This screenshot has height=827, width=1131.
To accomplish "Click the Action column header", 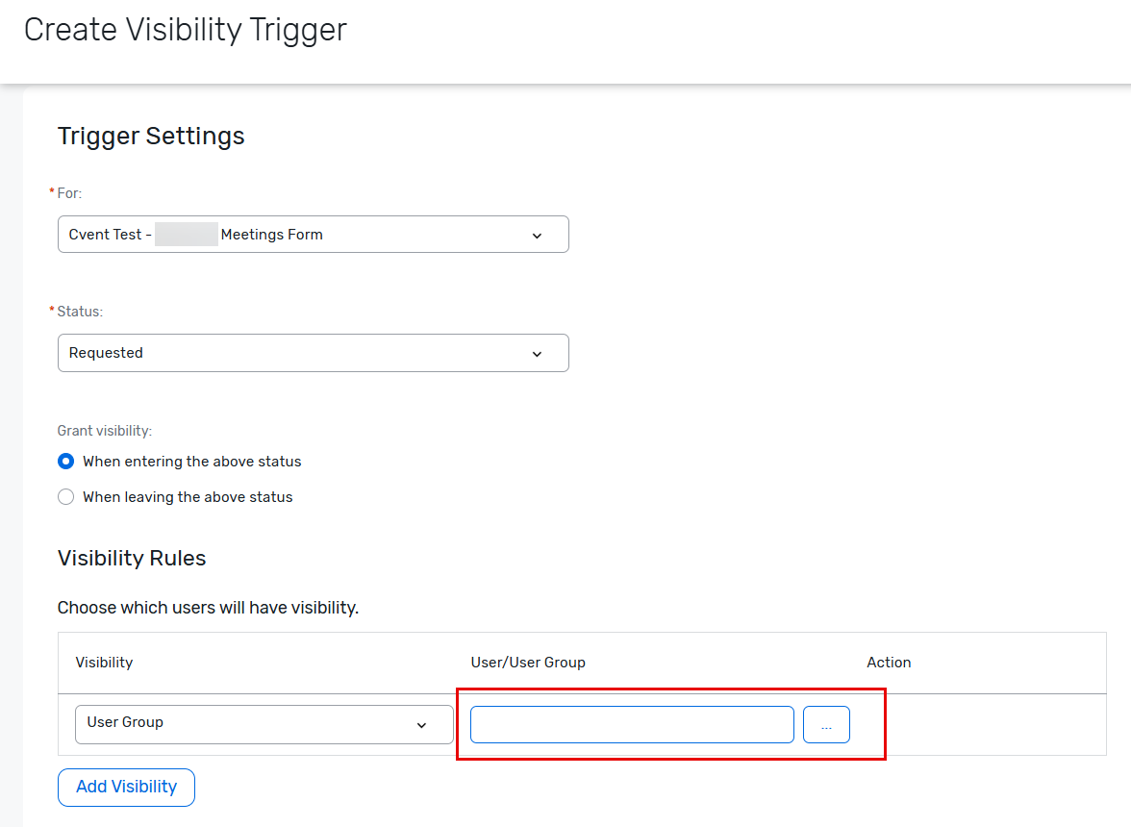I will 889,663.
